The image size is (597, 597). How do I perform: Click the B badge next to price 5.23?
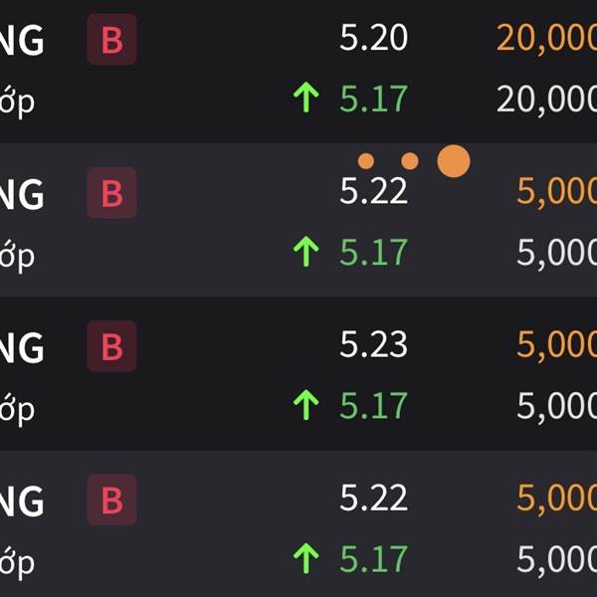[111, 346]
